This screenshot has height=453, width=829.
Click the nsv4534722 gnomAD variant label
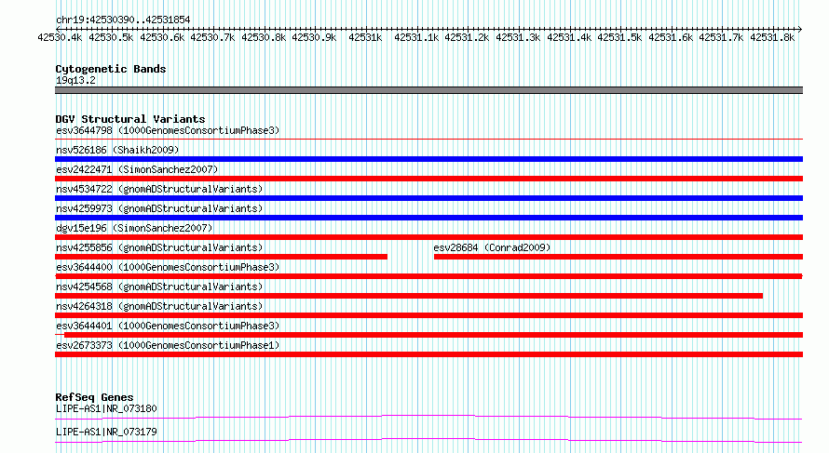point(159,189)
